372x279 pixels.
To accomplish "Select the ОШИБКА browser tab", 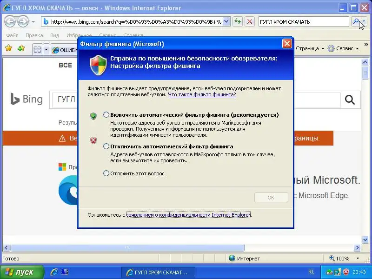I will pyautogui.click(x=65, y=50).
